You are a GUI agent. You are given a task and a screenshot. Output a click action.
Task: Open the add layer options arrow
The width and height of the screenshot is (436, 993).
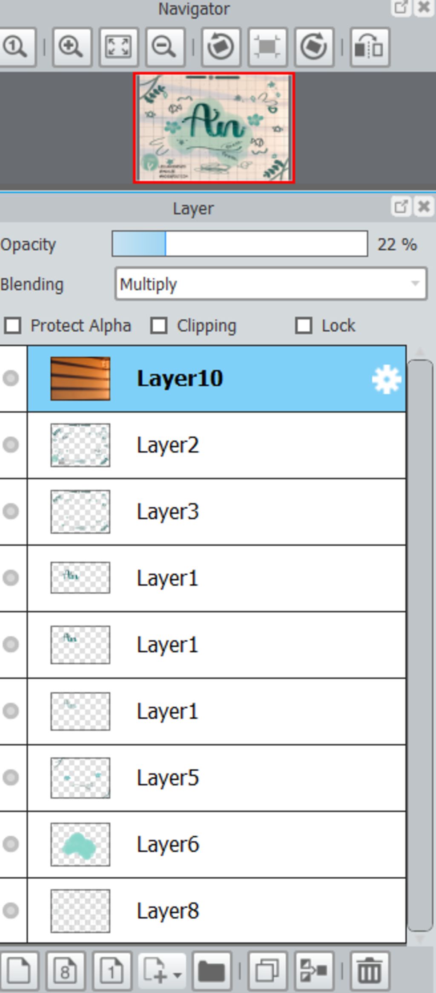point(178,975)
